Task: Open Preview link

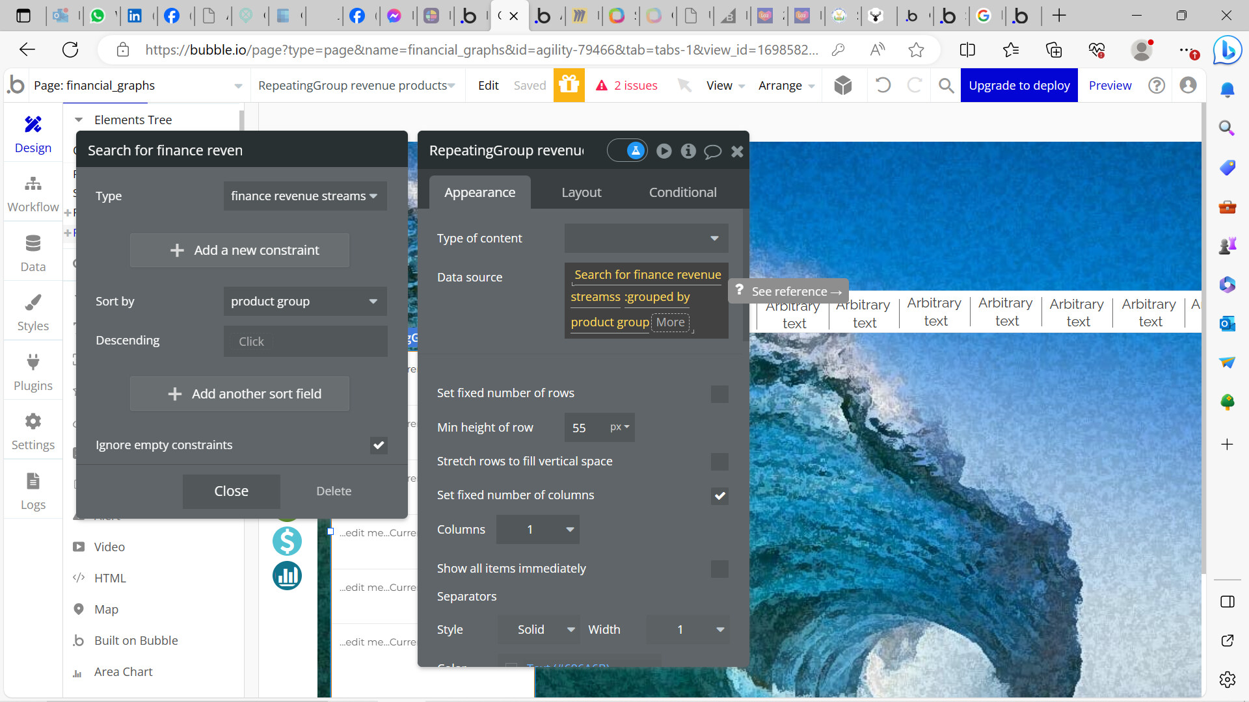Action: coord(1110,85)
